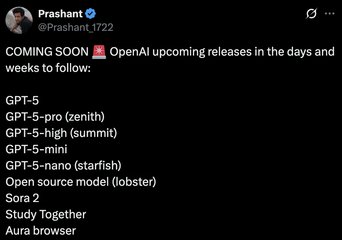Viewport: 342px width, 240px height.
Task: Click the 'weeks to follow:' line
Action: coord(48,68)
